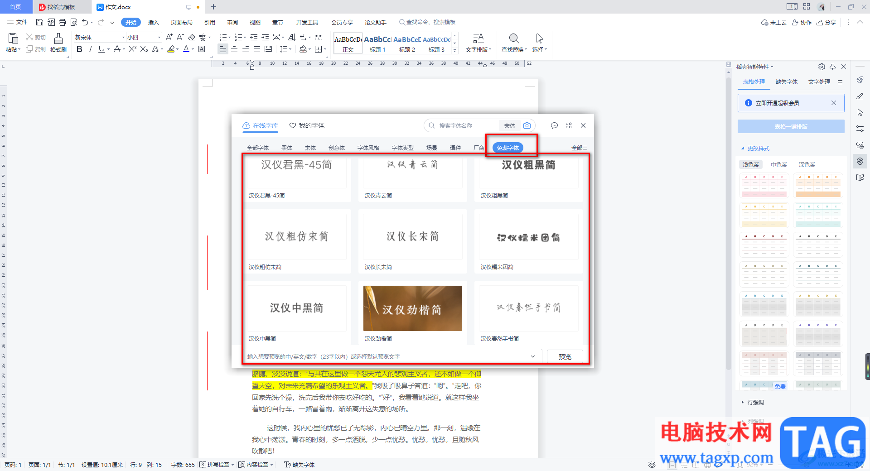Click the 表格一键排版 button

[x=791, y=126]
